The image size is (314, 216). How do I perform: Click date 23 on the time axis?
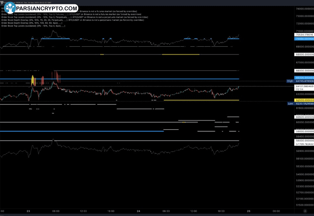click(28, 211)
